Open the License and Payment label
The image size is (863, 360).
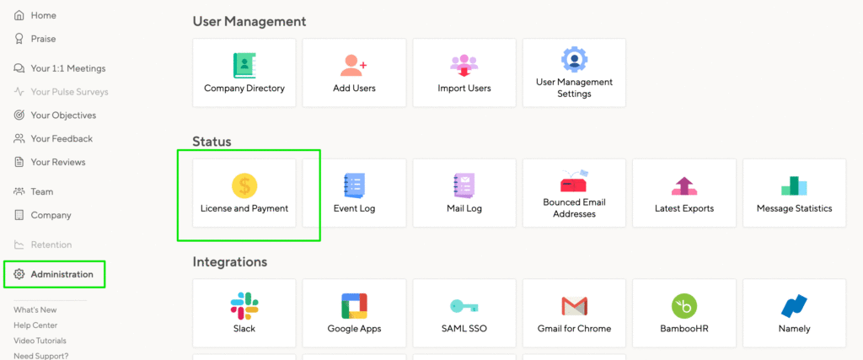coord(244,208)
